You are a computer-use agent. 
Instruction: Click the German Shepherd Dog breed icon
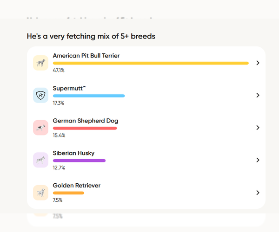(40, 128)
